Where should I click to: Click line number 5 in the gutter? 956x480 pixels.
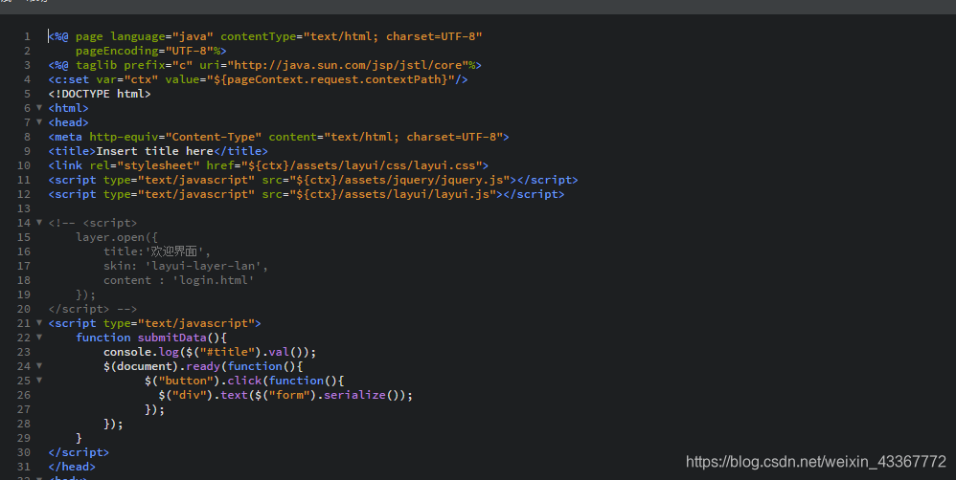pos(27,94)
